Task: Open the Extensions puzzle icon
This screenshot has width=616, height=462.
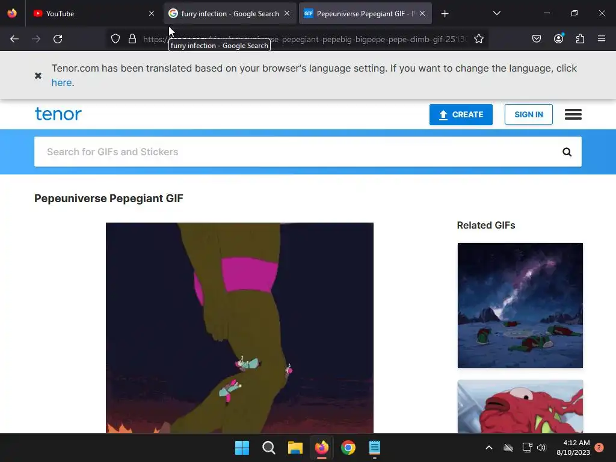Action: (581, 39)
